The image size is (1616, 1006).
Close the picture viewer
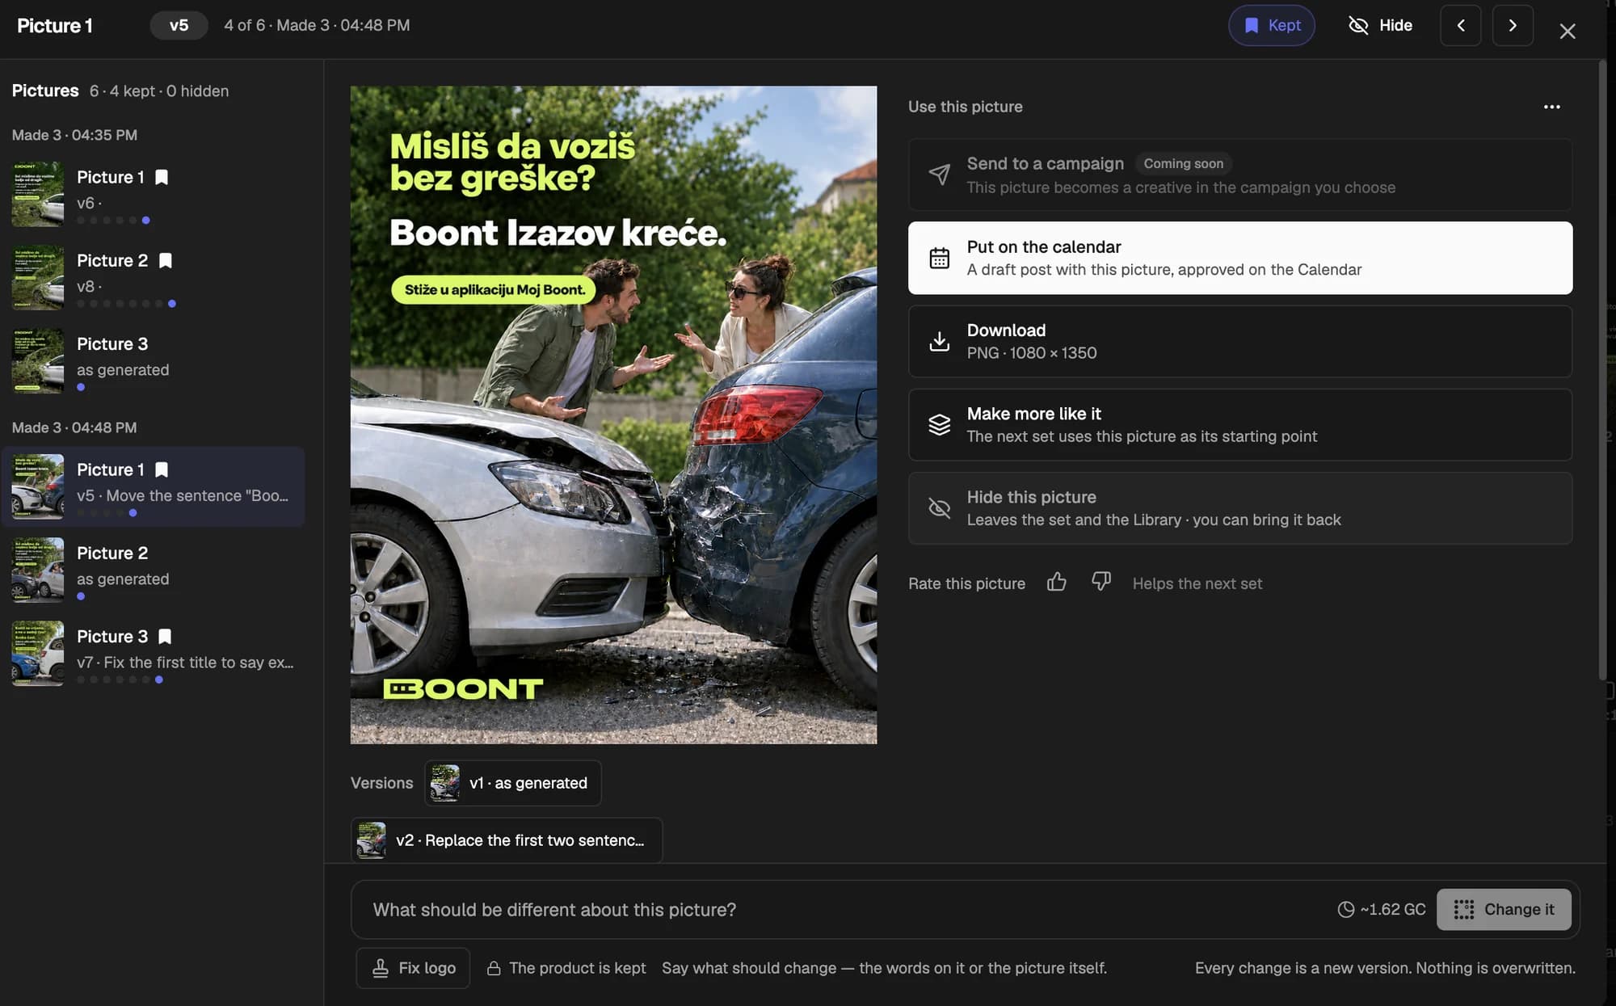(1568, 31)
